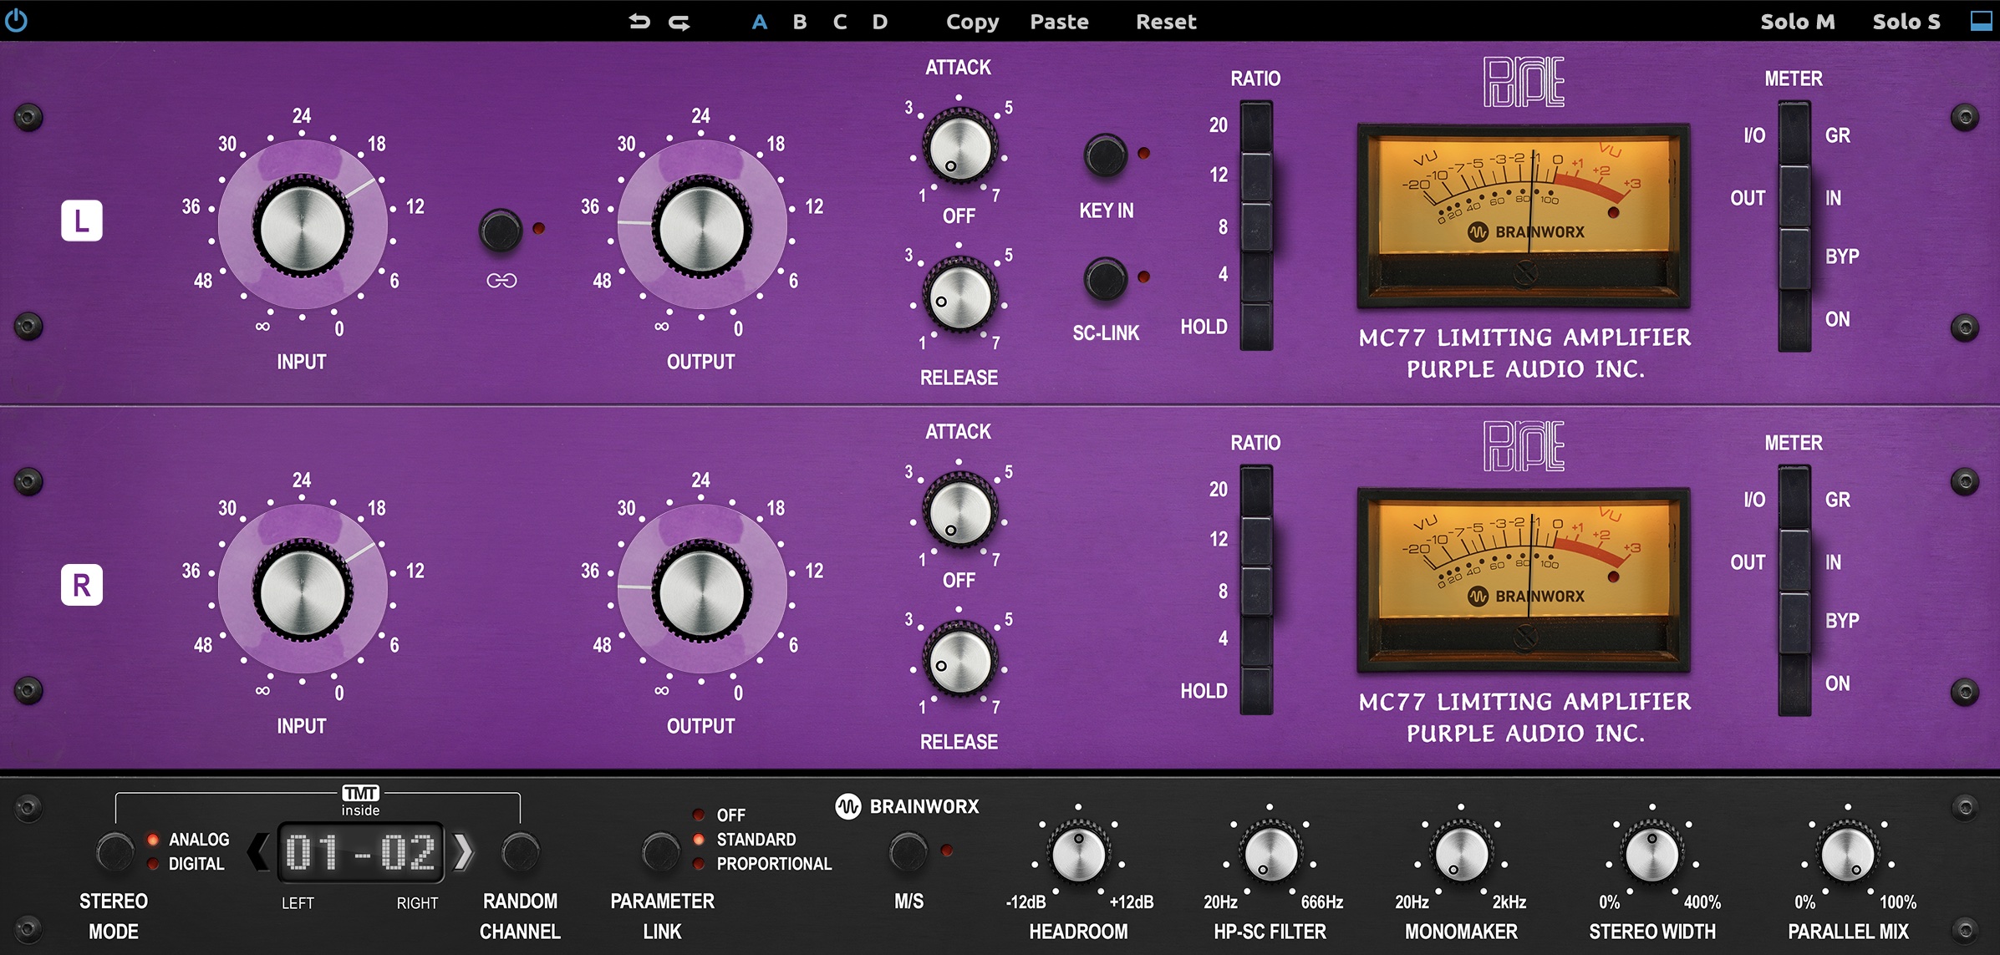Click the Random Channel button
The image size is (2000, 955).
pos(520,852)
